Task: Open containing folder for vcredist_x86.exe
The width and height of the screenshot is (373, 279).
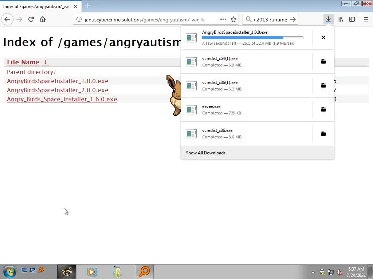Action: tap(323, 134)
